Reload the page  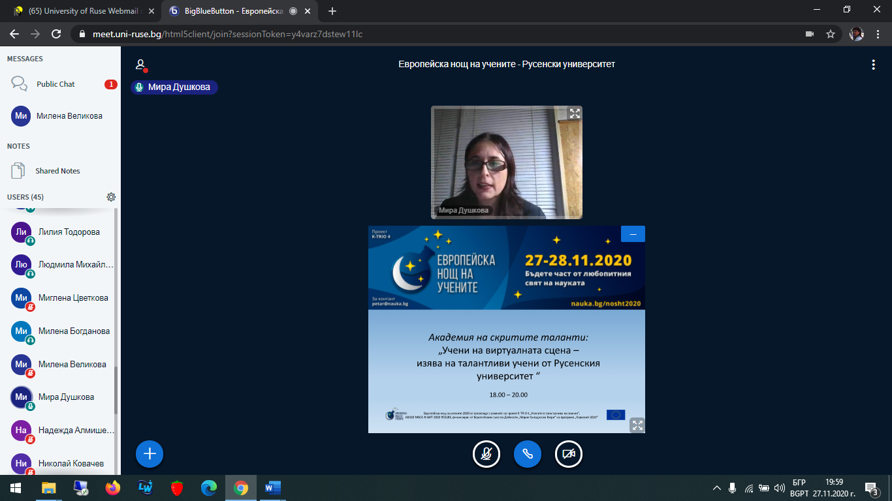tap(56, 34)
